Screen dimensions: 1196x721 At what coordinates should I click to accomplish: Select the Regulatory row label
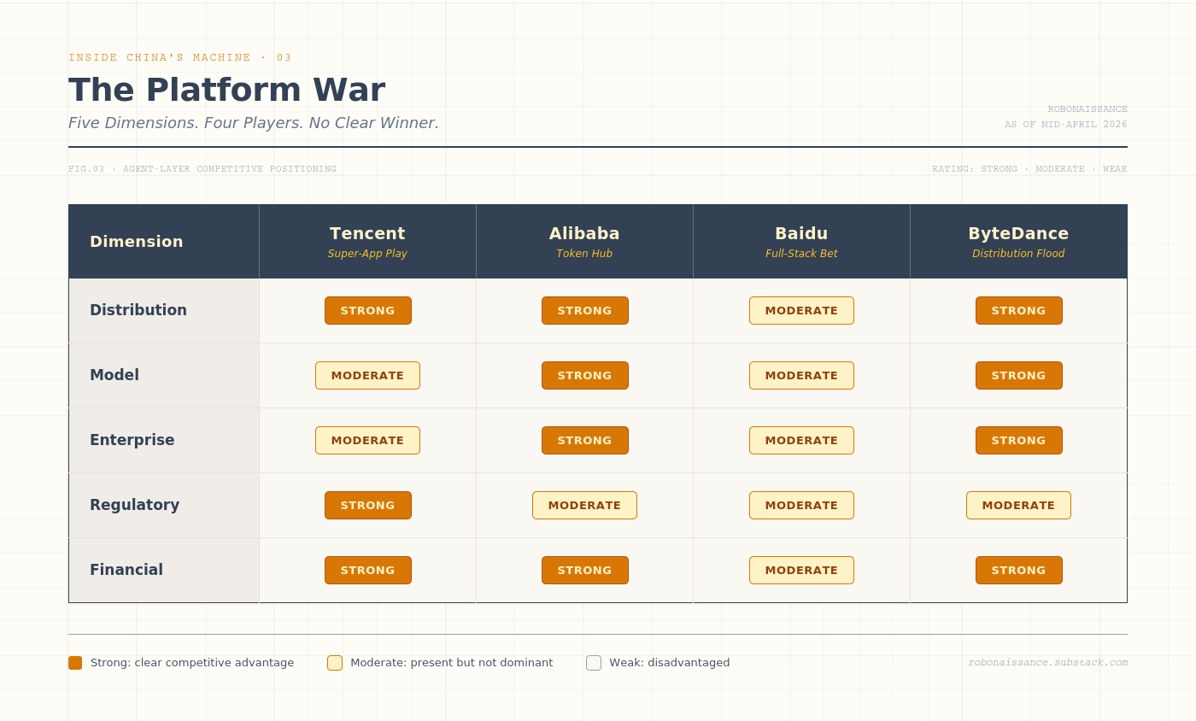tap(135, 505)
